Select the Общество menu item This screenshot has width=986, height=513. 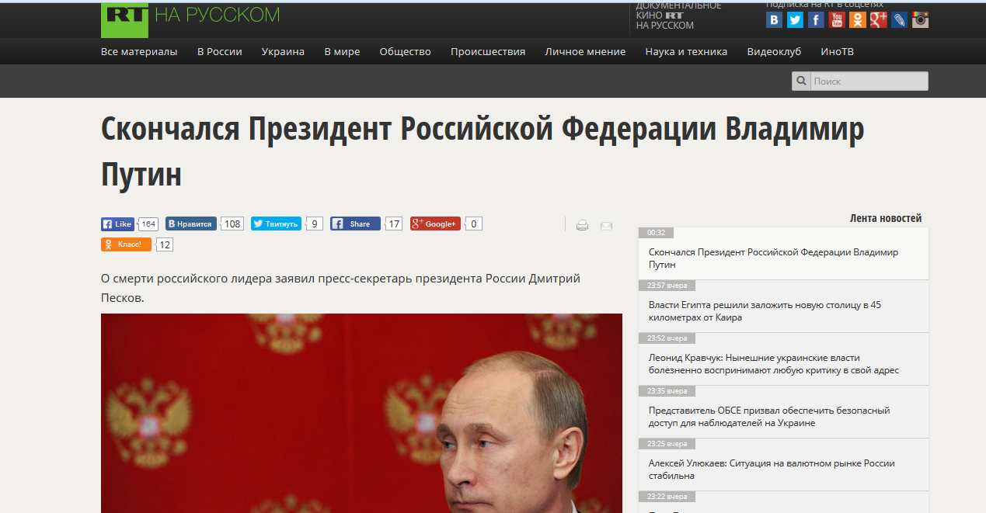[405, 52]
